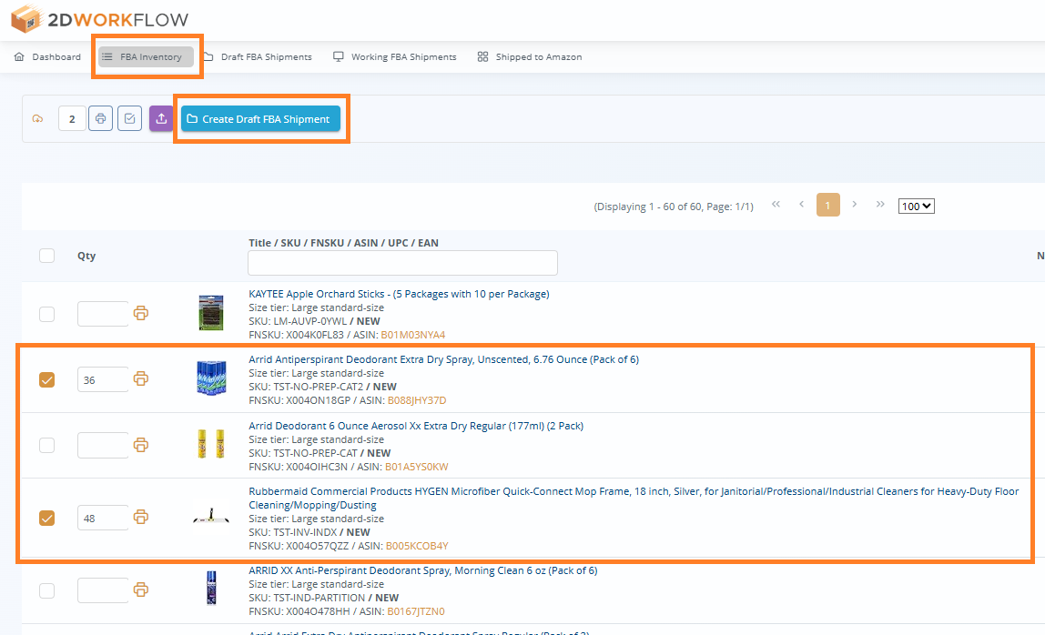
Task: Click the Create Draft FBA Shipment button
Action: [261, 118]
